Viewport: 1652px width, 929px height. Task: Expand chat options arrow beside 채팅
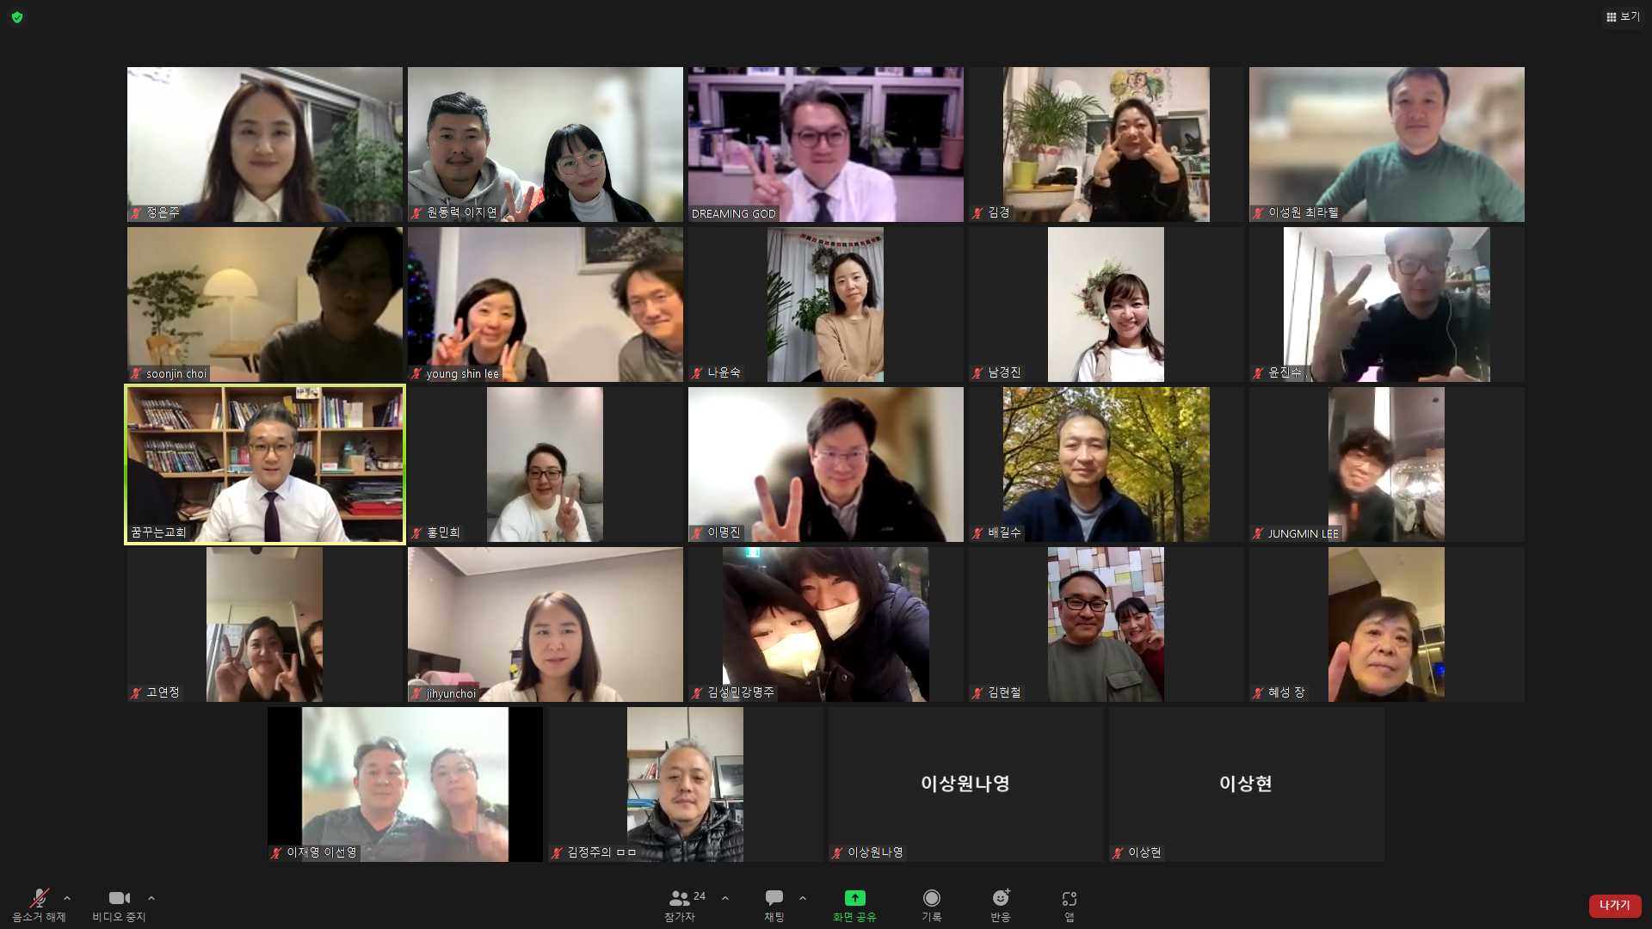pos(803,898)
